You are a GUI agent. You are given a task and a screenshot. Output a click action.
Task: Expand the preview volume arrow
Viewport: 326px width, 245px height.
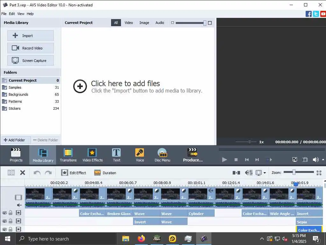coord(323,160)
